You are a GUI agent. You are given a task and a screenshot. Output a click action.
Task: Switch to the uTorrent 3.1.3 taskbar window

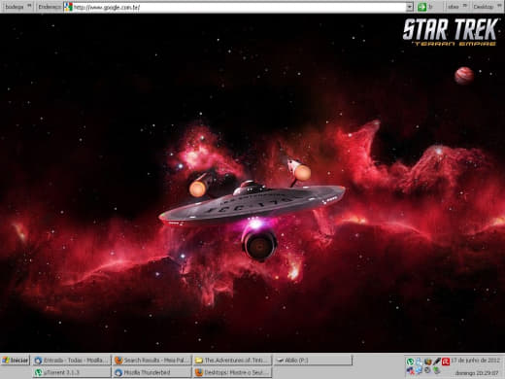coord(71,372)
